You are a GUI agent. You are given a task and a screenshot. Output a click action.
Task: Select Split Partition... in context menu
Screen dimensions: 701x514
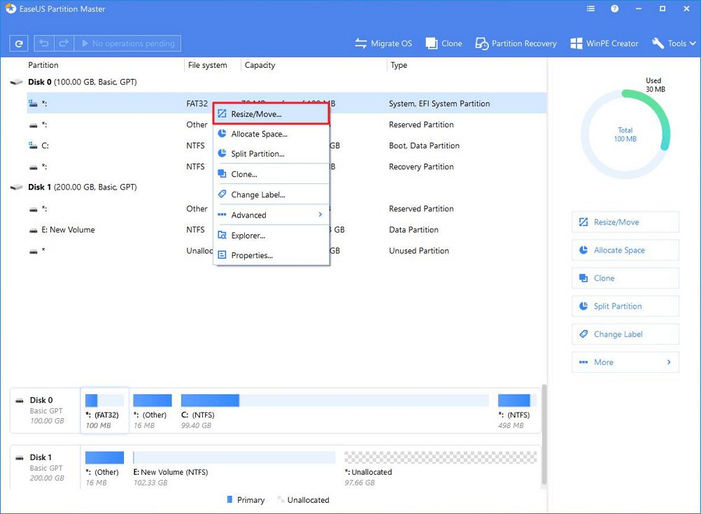pos(271,154)
